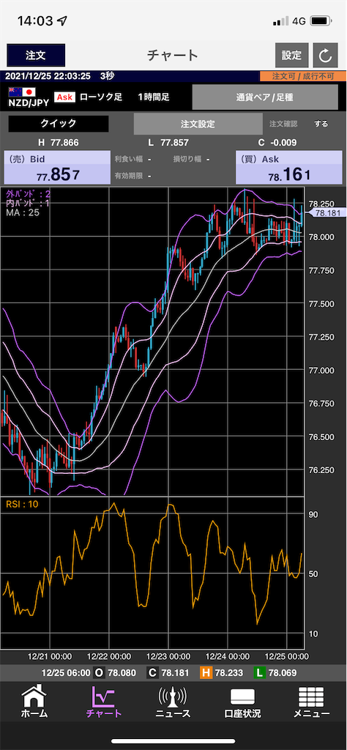
Task: Tap the チャート page title
Action: pyautogui.click(x=173, y=55)
